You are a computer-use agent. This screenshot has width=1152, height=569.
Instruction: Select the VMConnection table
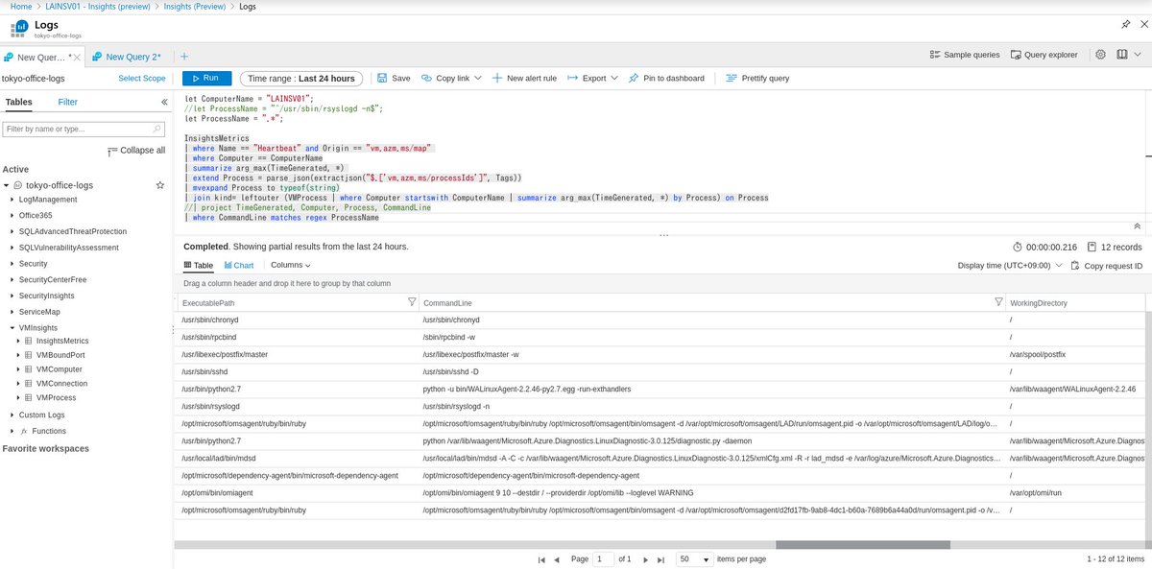coord(61,383)
